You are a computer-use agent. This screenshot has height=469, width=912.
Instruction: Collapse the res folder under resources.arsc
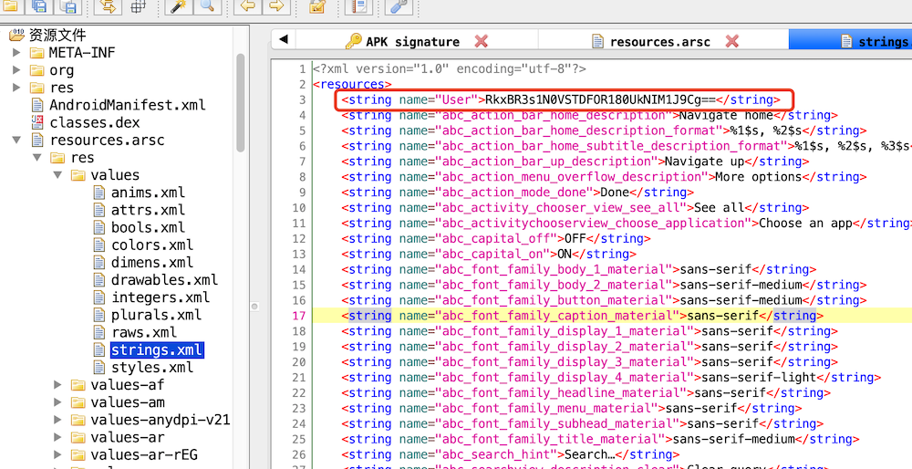[36, 158]
